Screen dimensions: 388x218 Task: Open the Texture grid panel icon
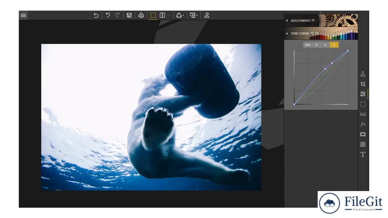363,144
